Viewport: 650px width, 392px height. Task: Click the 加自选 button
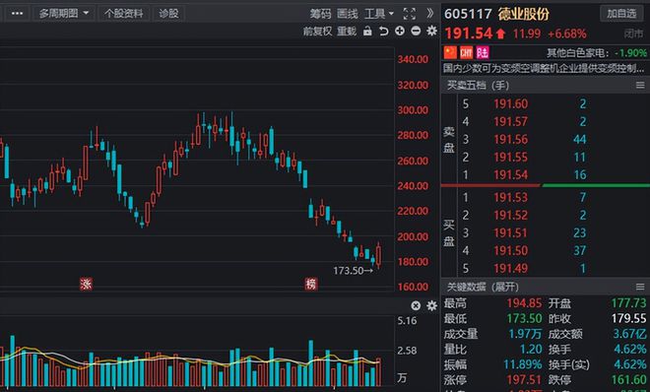click(x=621, y=14)
